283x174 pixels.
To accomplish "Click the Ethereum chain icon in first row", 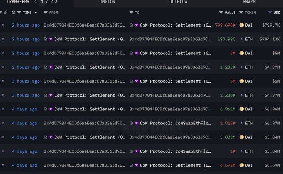I will point(4,25).
